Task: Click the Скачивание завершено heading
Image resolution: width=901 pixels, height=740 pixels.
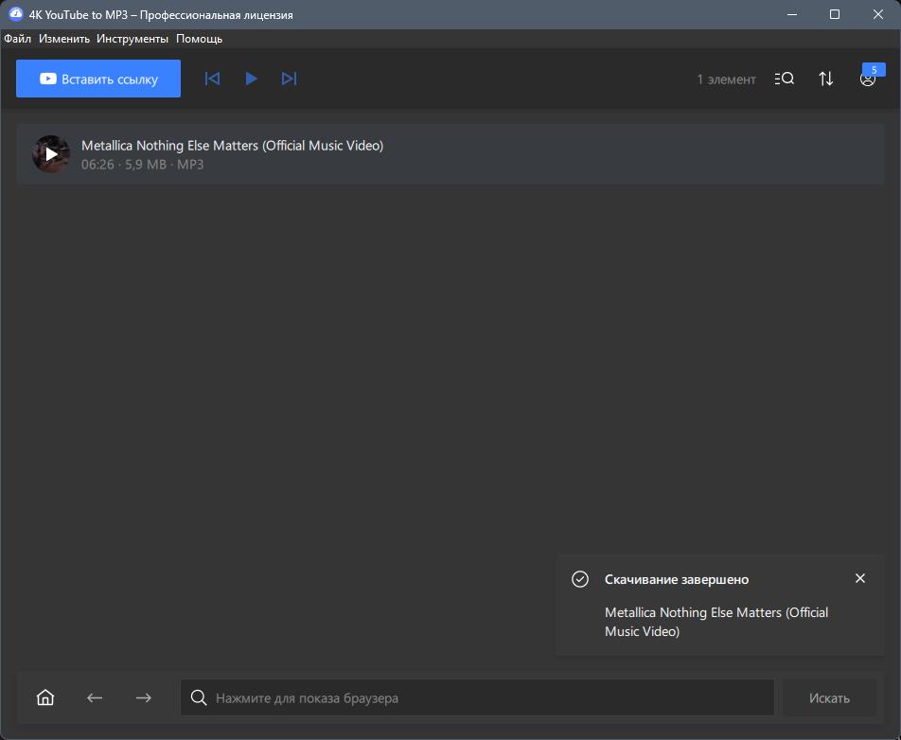Action: tap(677, 579)
